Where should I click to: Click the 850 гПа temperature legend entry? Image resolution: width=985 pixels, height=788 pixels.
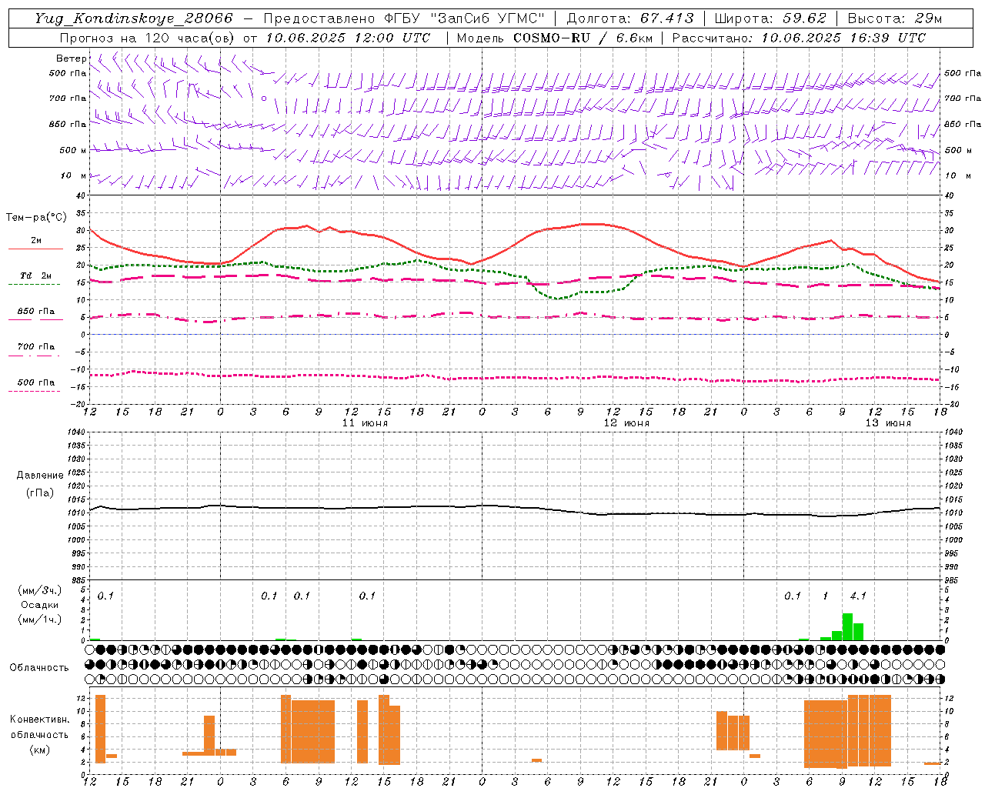[x=36, y=312]
